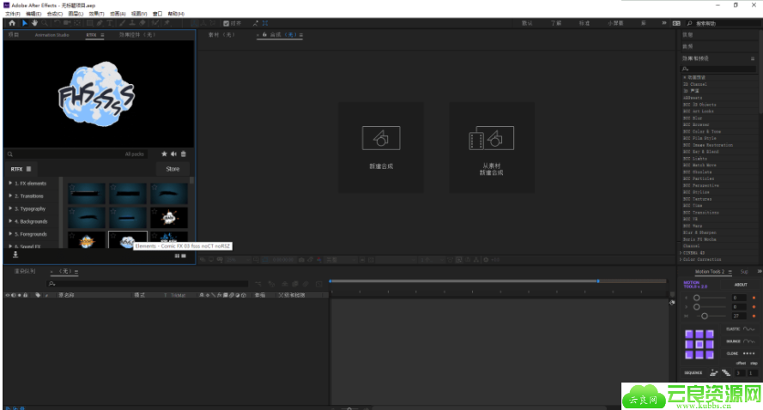Image resolution: width=763 pixels, height=410 pixels.
Task: Toggle the snapping checkbox in toolbar
Action: pyautogui.click(x=226, y=23)
